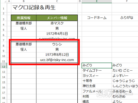The width and height of the screenshot is (138, 103).
Task: Select the row 1 header
Action: pos(3,8)
